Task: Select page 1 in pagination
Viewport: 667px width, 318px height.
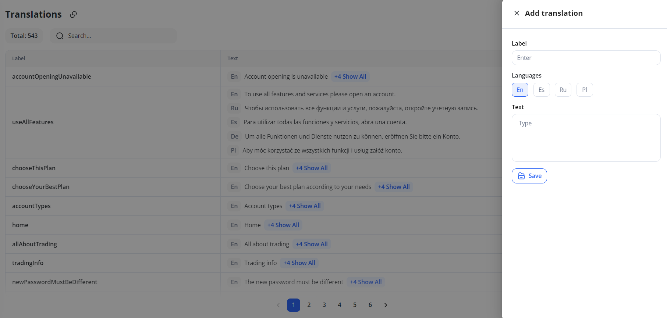Action: [x=294, y=305]
